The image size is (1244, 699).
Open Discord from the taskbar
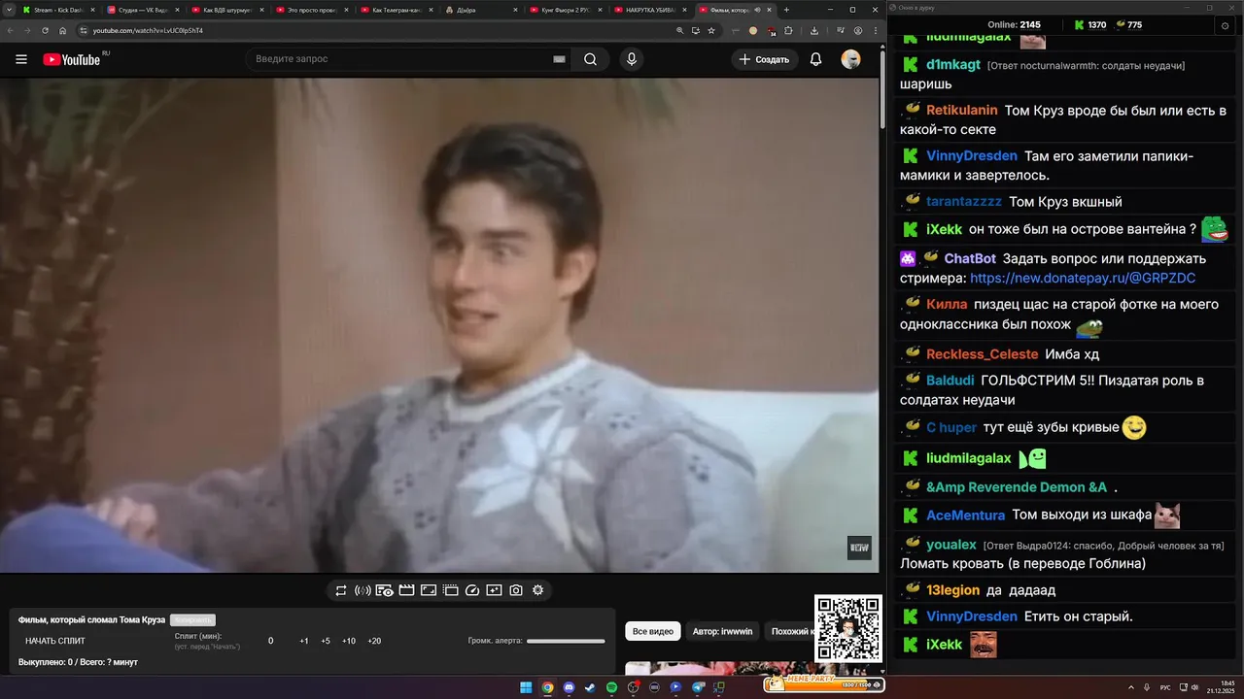[569, 687]
